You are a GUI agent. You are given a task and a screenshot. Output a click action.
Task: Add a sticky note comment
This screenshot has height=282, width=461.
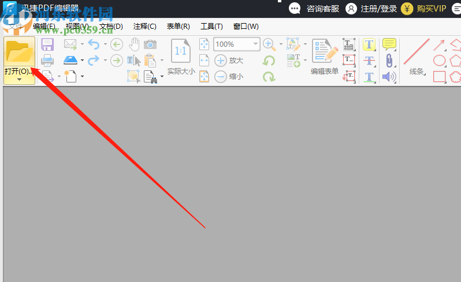click(389, 44)
